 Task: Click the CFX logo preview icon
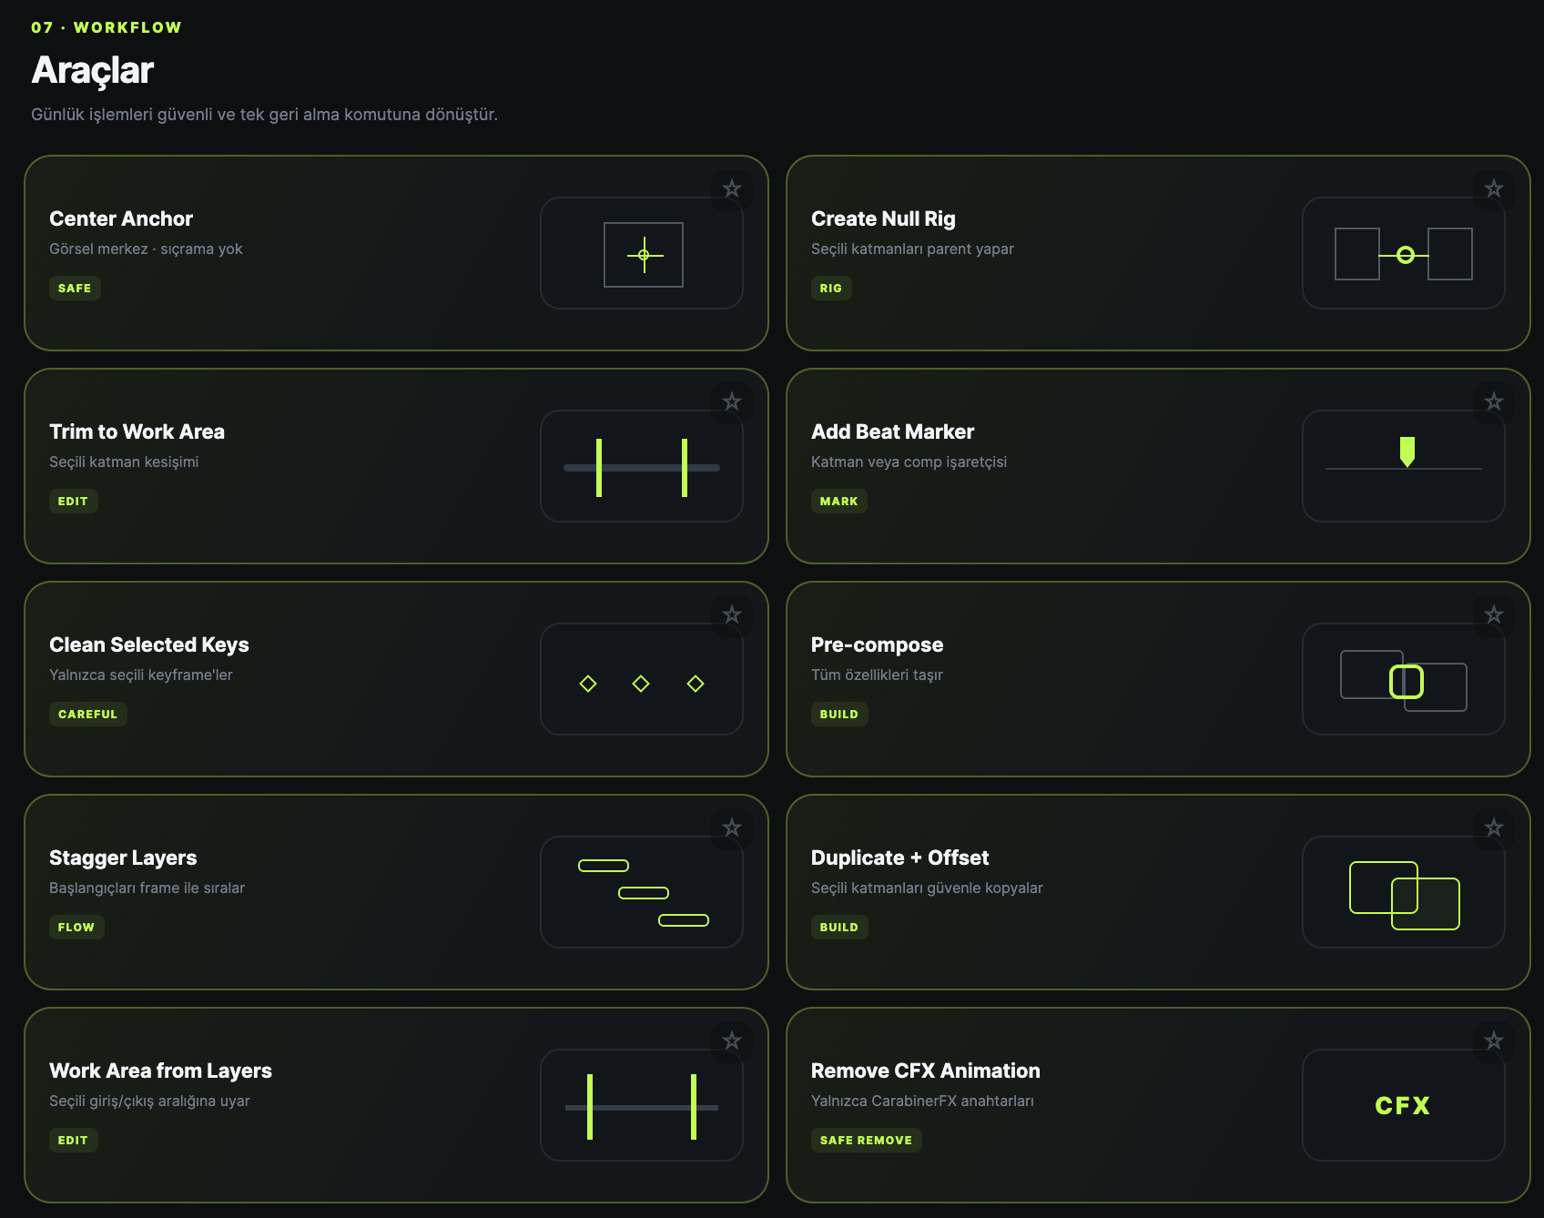(1404, 1105)
